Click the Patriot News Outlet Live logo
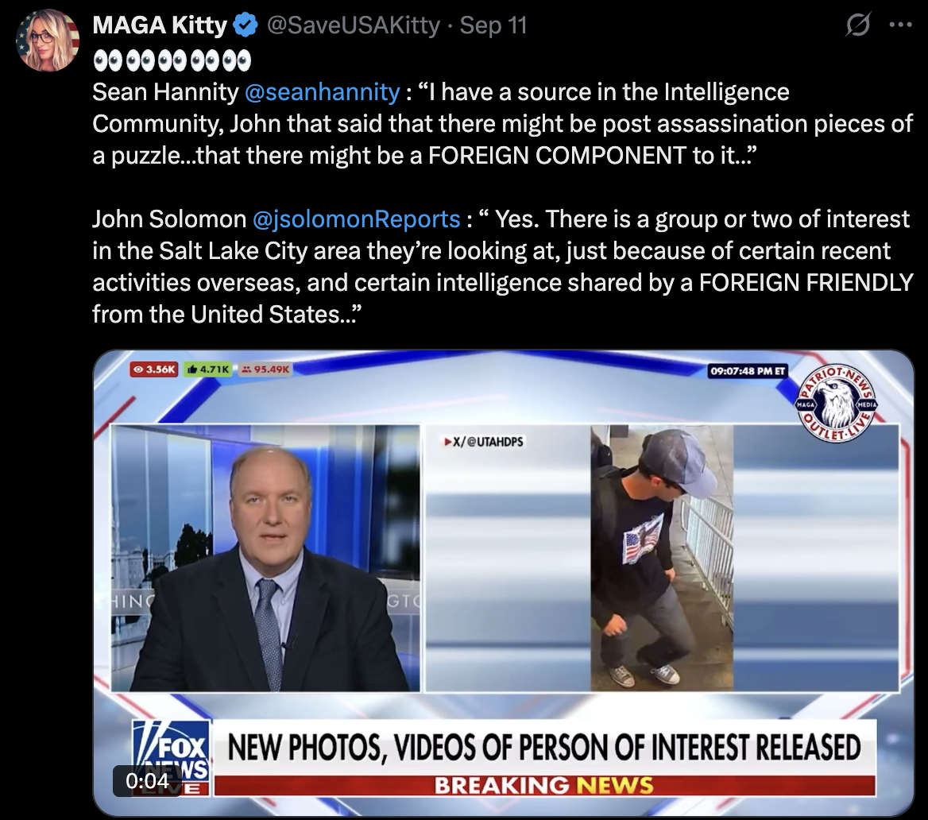 point(837,403)
